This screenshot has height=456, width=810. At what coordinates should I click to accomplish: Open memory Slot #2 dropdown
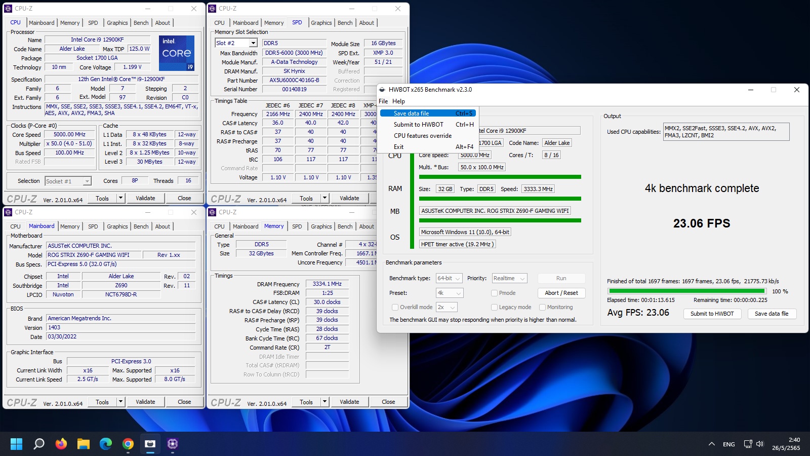tap(253, 43)
